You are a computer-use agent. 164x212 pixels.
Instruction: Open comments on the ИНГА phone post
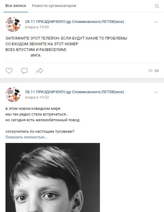click(x=24, y=71)
